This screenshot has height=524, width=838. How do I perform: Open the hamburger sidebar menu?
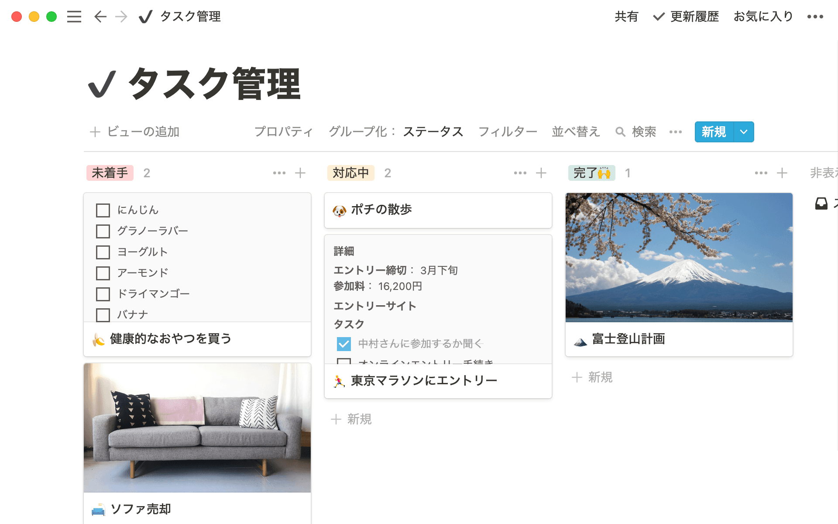coord(74,17)
